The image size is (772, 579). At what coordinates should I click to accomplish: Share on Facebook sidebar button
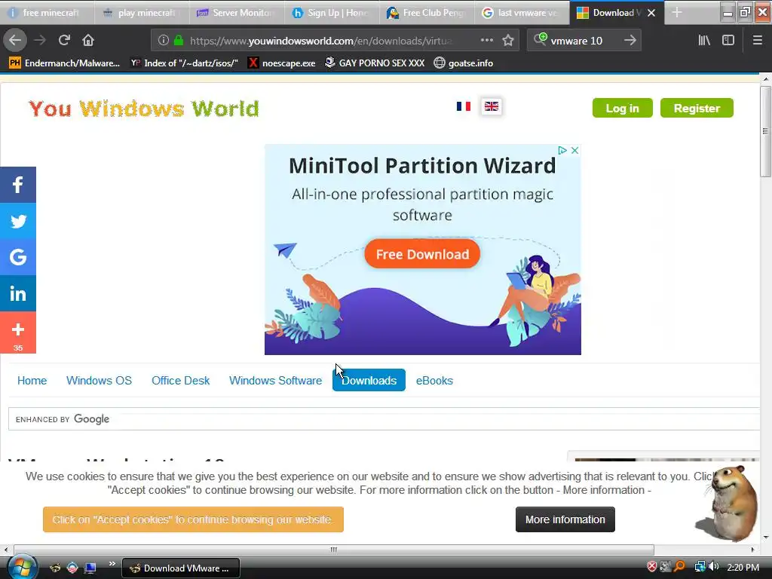tap(18, 185)
